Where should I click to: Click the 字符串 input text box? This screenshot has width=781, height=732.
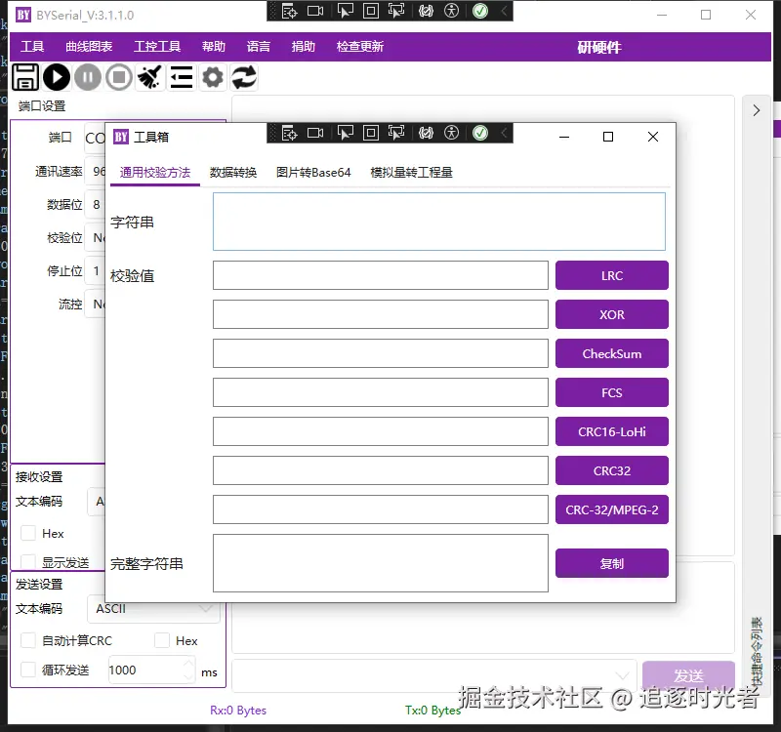coord(438,222)
